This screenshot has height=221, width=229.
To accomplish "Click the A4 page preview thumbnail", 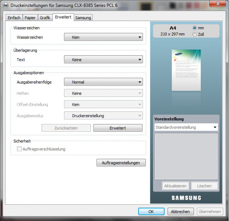I will point(186,70).
